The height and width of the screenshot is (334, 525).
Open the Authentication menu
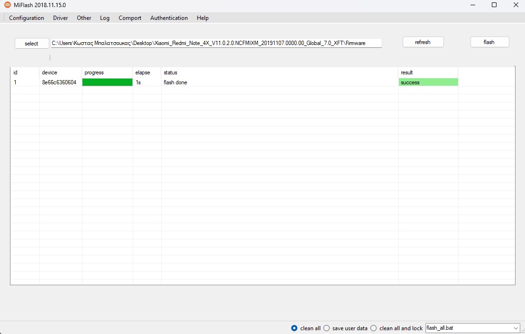click(169, 18)
